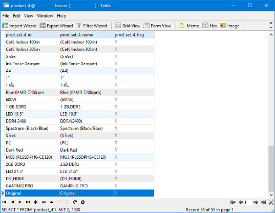Image resolution: width=275 pixels, height=213 pixels.
Task: Go to previous record
Action: click(12, 202)
